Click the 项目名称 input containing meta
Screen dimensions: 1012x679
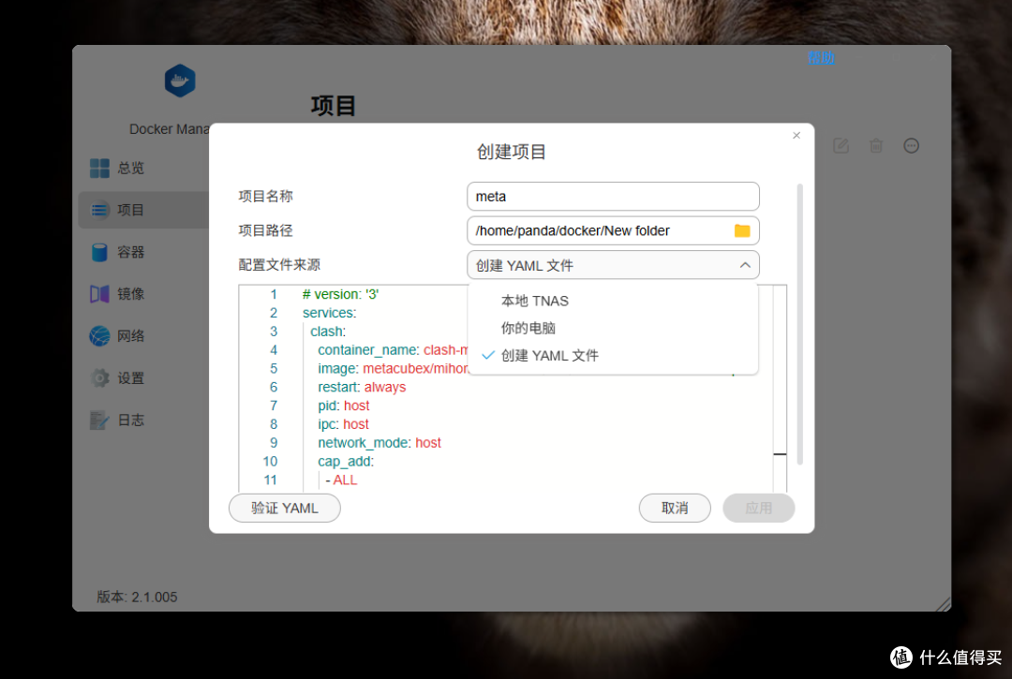point(613,196)
